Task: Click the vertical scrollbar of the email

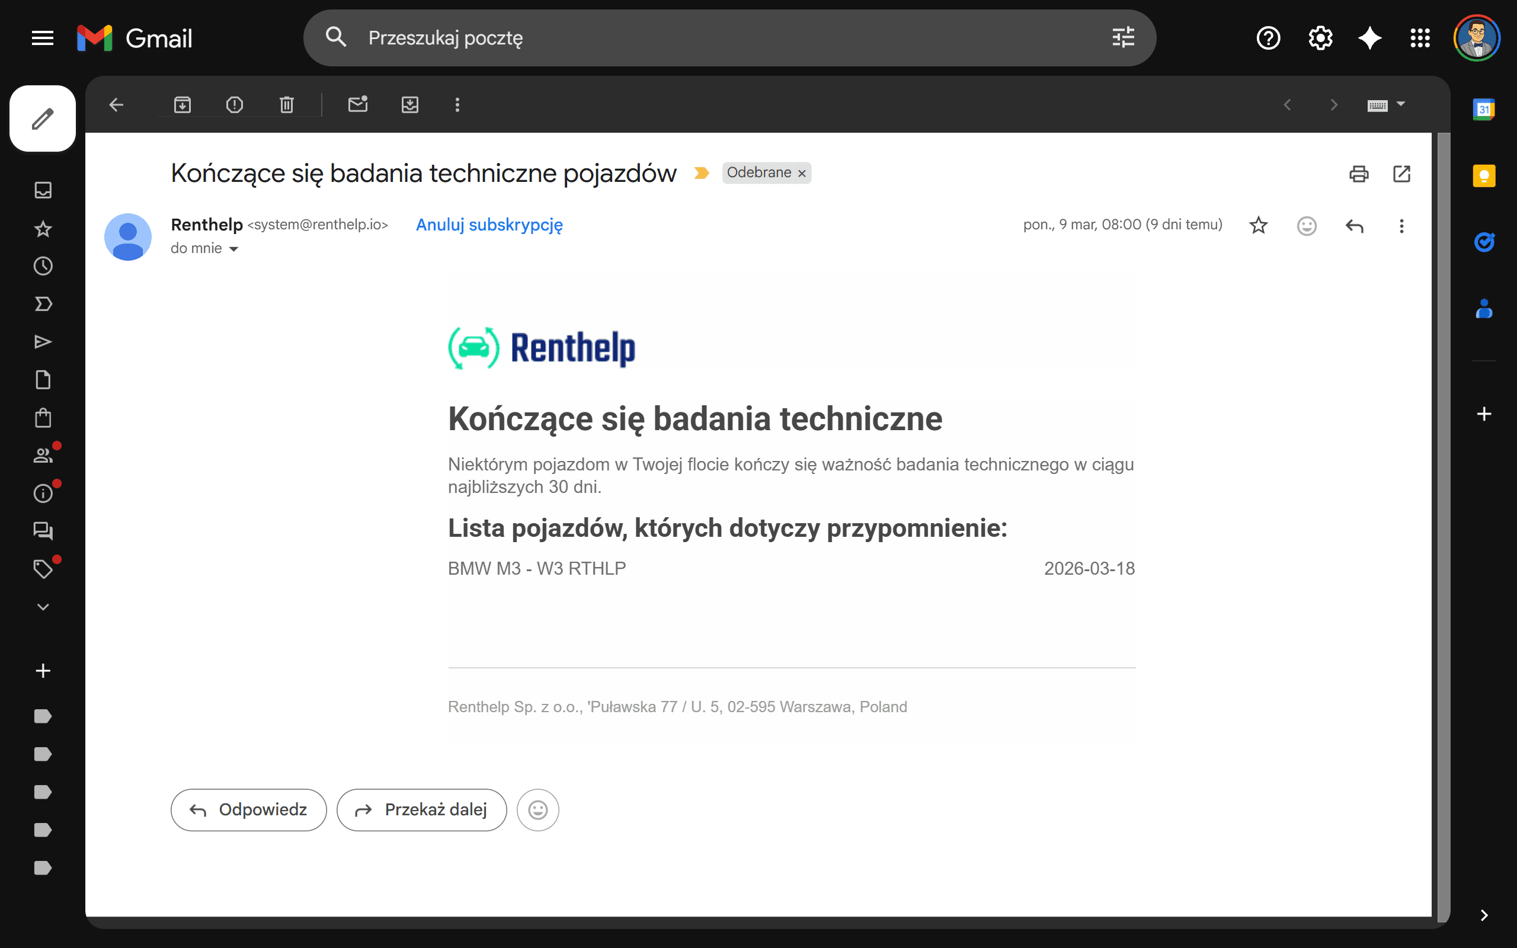Action: click(x=1444, y=527)
